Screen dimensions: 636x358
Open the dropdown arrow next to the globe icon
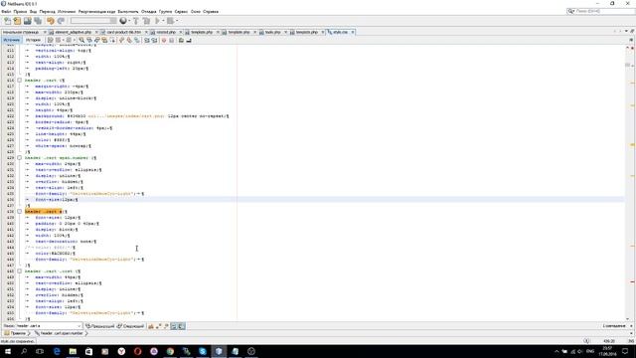(x=129, y=21)
